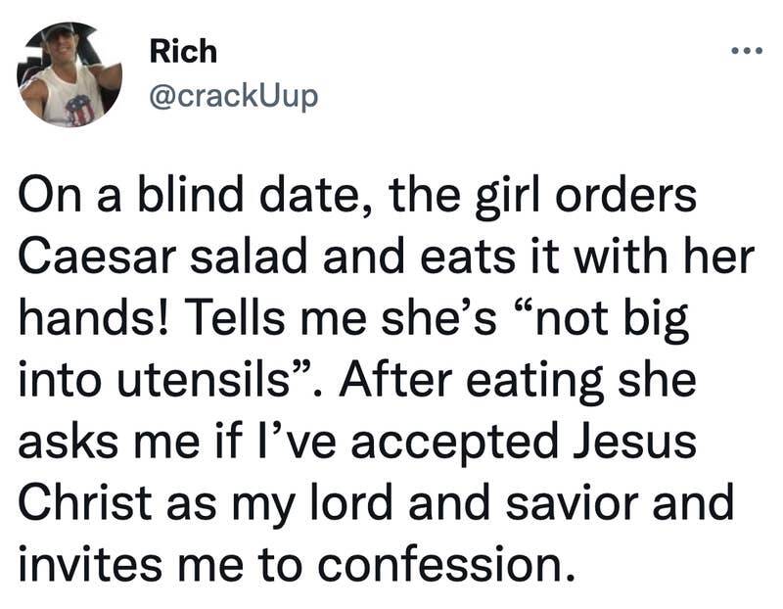Click the word "Tells" in the tweet
Viewport: 783px width, 609px height.
point(232,320)
